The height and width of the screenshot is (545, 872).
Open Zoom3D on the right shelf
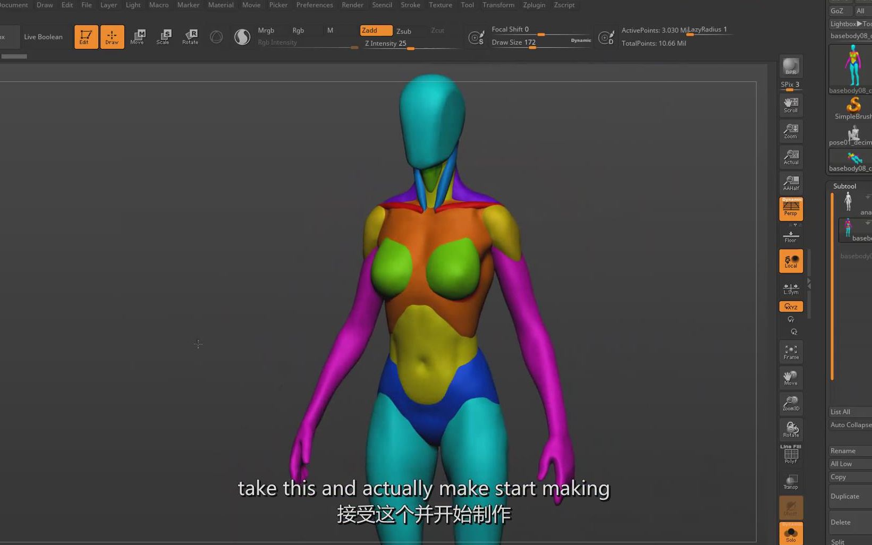(x=791, y=403)
